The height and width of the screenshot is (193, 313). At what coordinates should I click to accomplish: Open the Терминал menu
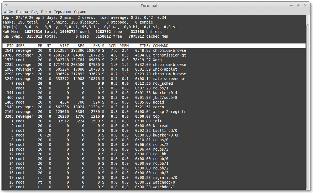point(62,12)
